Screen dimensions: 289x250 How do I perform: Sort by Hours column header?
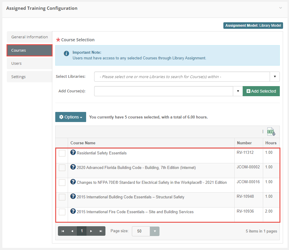271,143
